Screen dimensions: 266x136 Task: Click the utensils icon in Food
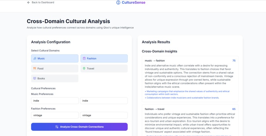pos(35,68)
